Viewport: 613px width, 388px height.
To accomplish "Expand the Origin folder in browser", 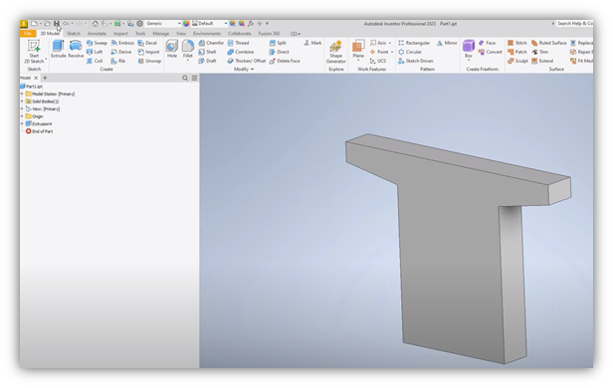I will point(22,116).
